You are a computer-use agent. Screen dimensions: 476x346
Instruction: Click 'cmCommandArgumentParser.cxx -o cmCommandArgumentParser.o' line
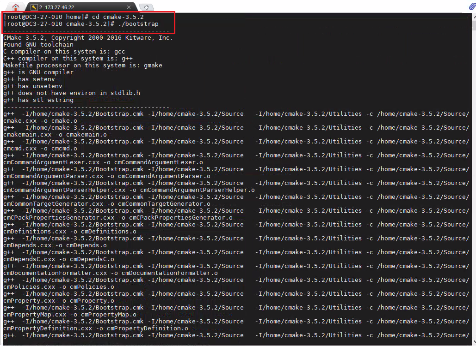(106, 176)
